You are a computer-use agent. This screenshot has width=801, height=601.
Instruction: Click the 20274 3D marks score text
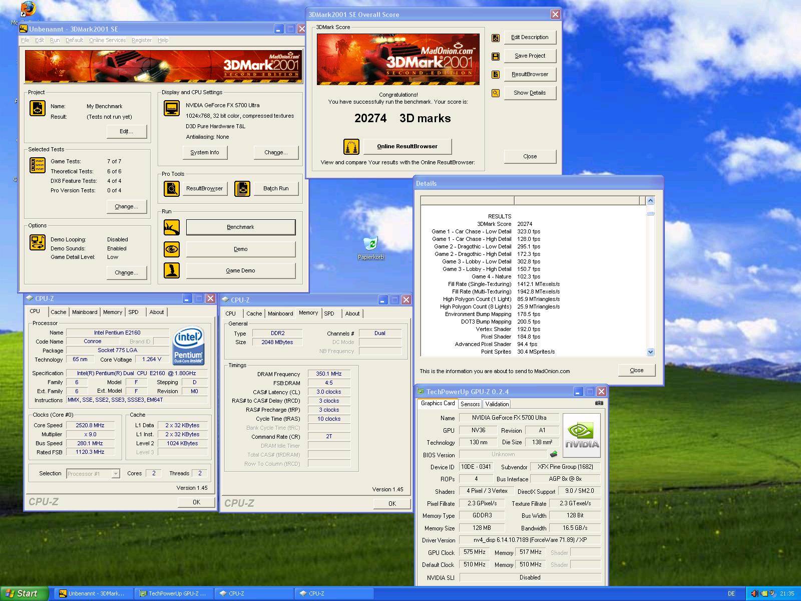point(403,118)
